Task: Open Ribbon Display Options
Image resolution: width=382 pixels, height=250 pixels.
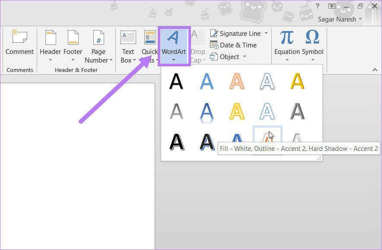Action: coord(331,6)
